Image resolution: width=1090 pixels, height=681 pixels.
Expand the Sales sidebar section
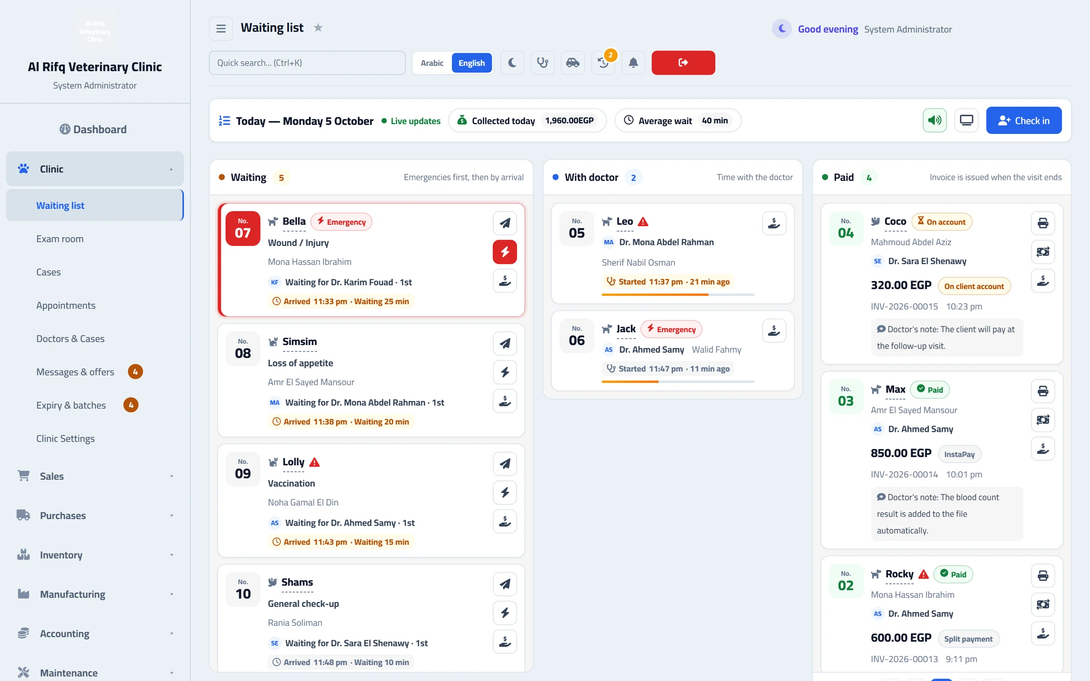(95, 476)
